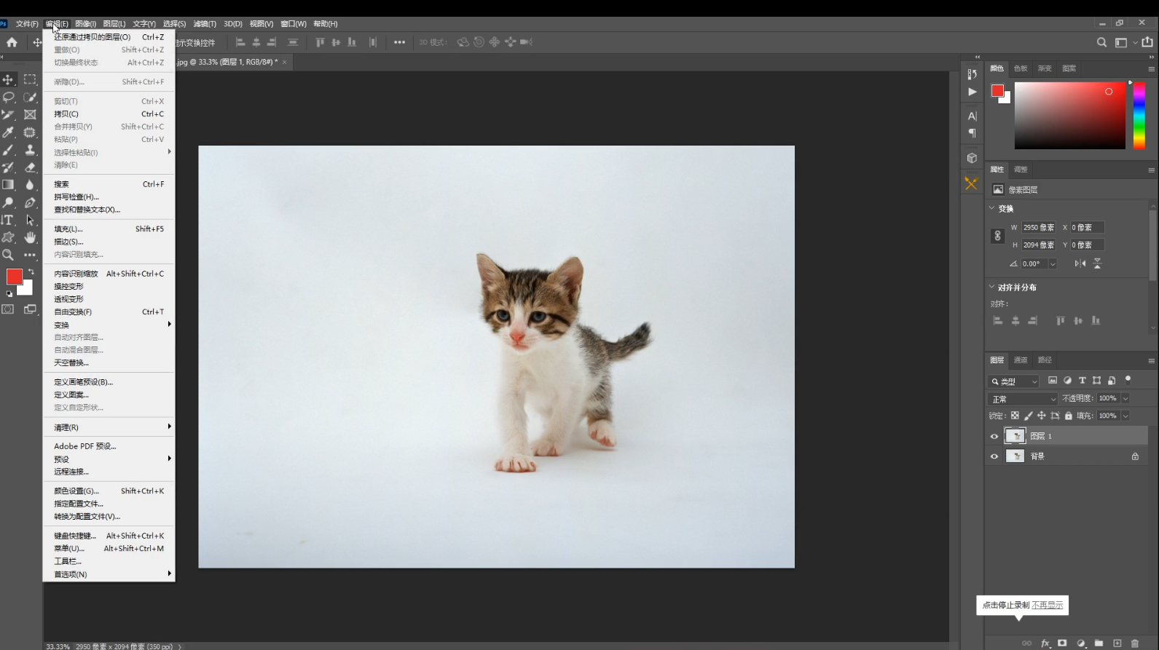This screenshot has height=650, width=1159.
Task: Toggle Quick Mask mode
Action: [x=8, y=309]
